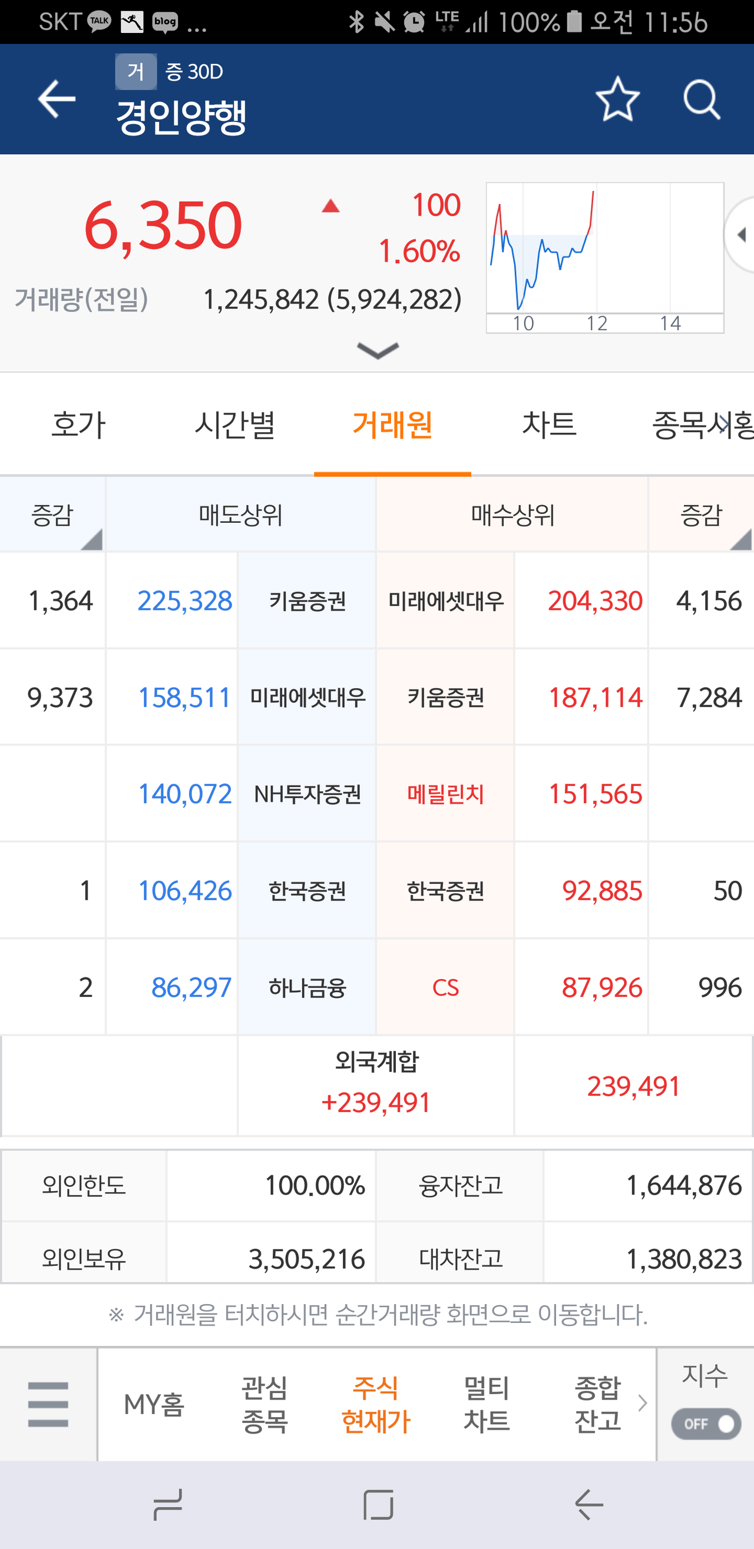Viewport: 754px width, 1549px height.
Task: Switch to 호가 tab
Action: coord(78,424)
